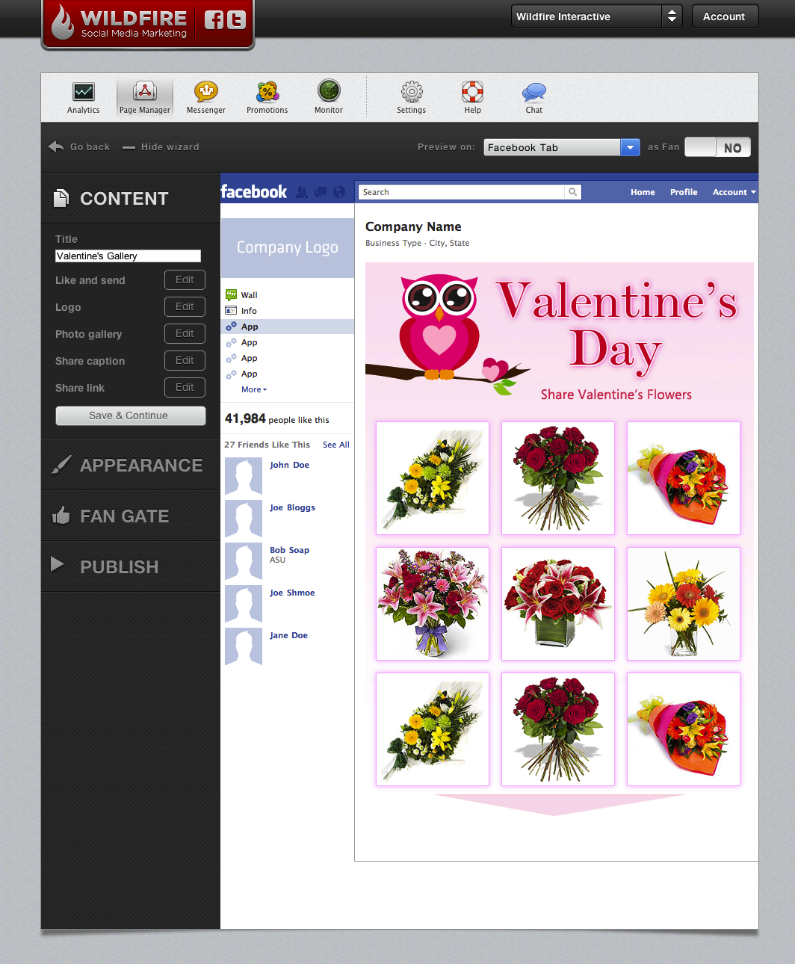This screenshot has width=795, height=964.
Task: Click the Go back arrow
Action: point(56,146)
